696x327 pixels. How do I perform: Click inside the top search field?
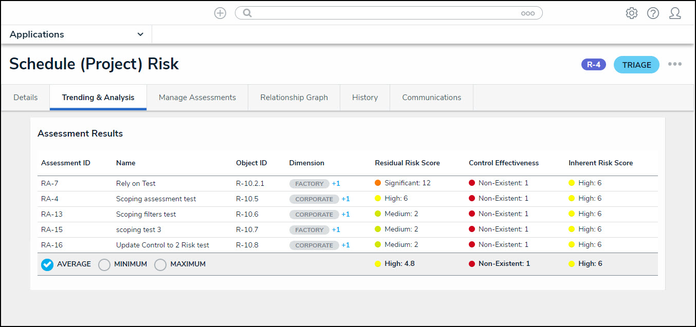(386, 13)
